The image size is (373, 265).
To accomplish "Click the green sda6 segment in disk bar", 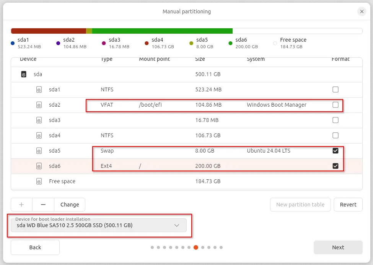I will 162,31.
